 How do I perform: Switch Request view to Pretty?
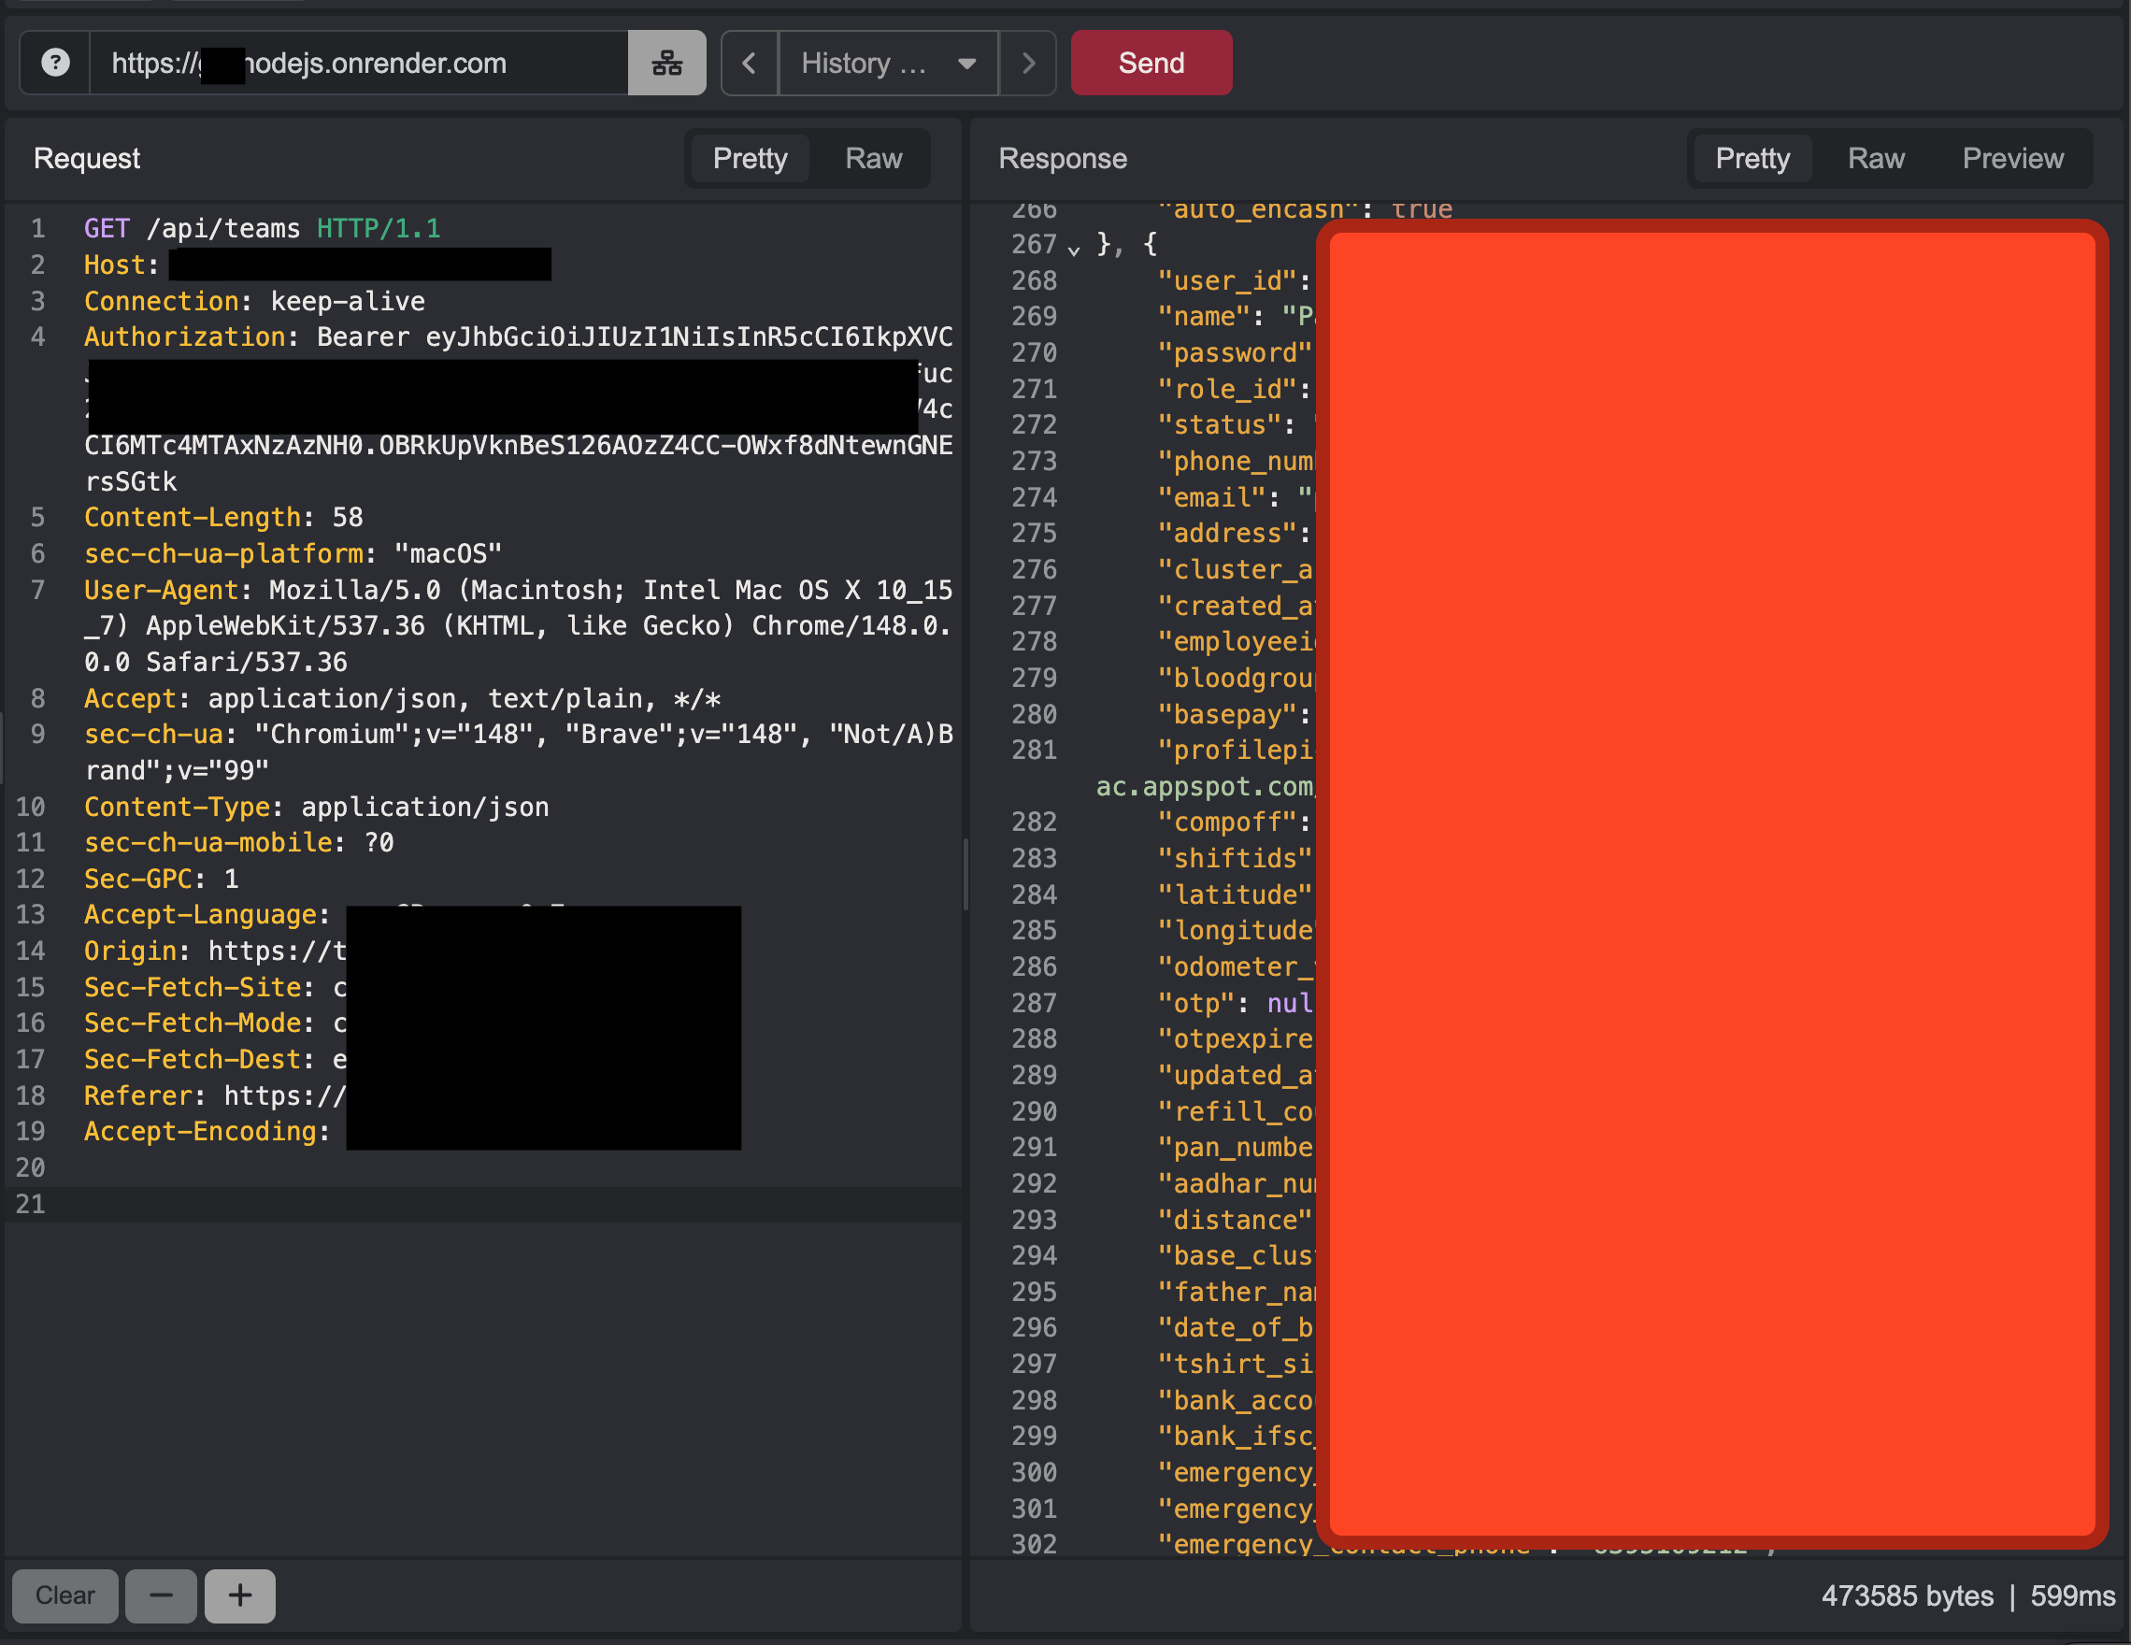(x=750, y=158)
